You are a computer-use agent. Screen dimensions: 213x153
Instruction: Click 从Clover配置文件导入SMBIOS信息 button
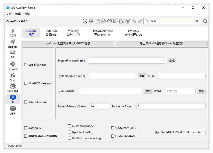(68, 44)
